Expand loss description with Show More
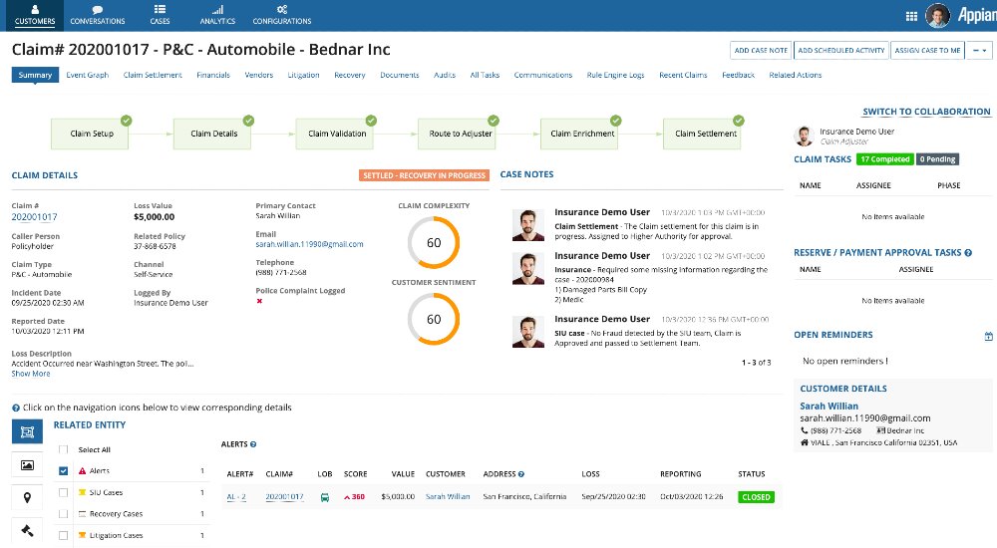997x548 pixels. [31, 374]
